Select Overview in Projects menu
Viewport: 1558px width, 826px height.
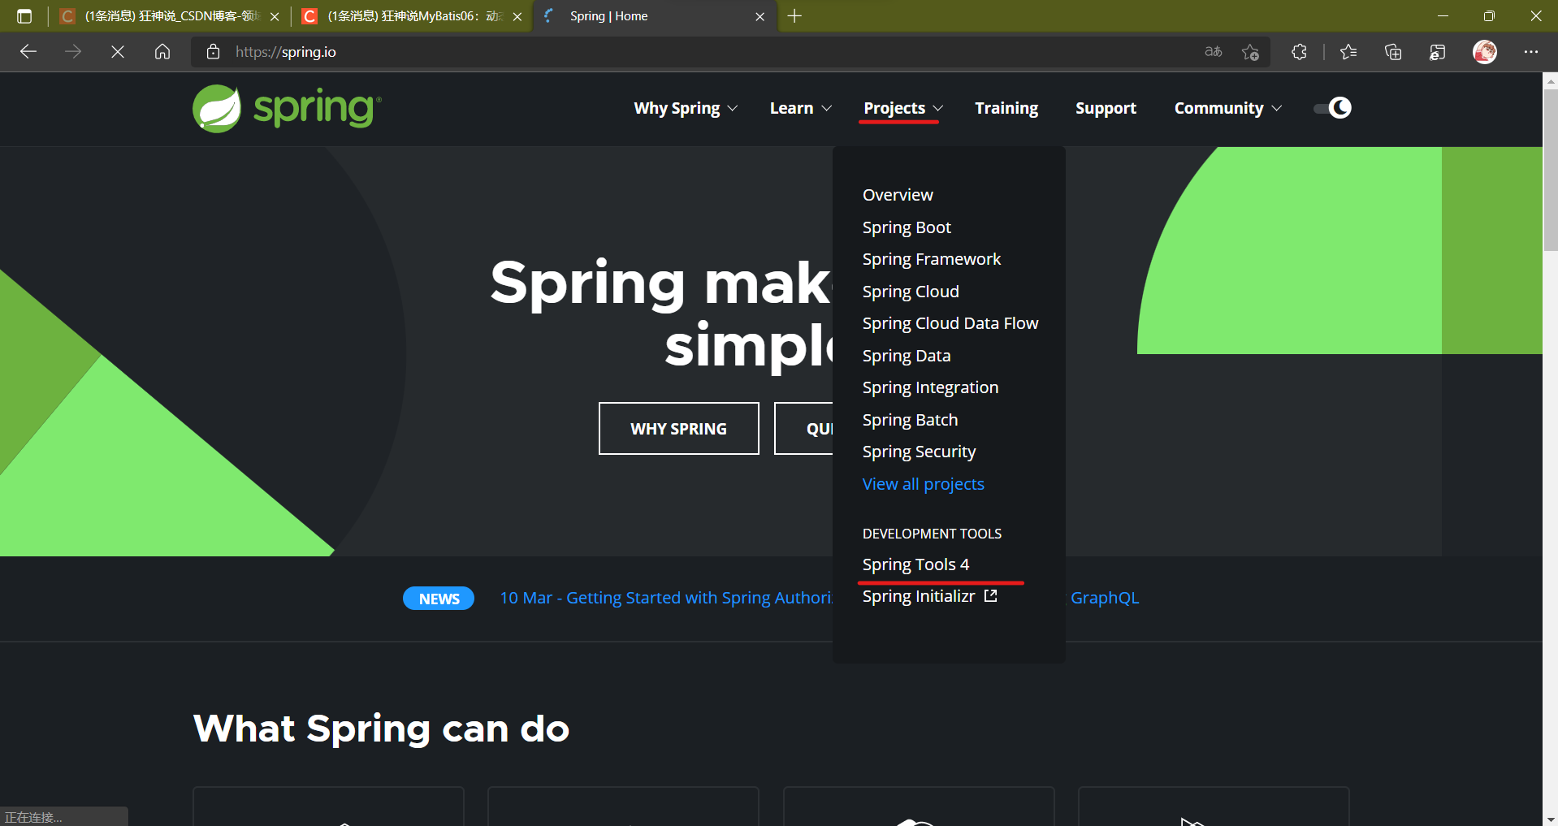click(898, 195)
